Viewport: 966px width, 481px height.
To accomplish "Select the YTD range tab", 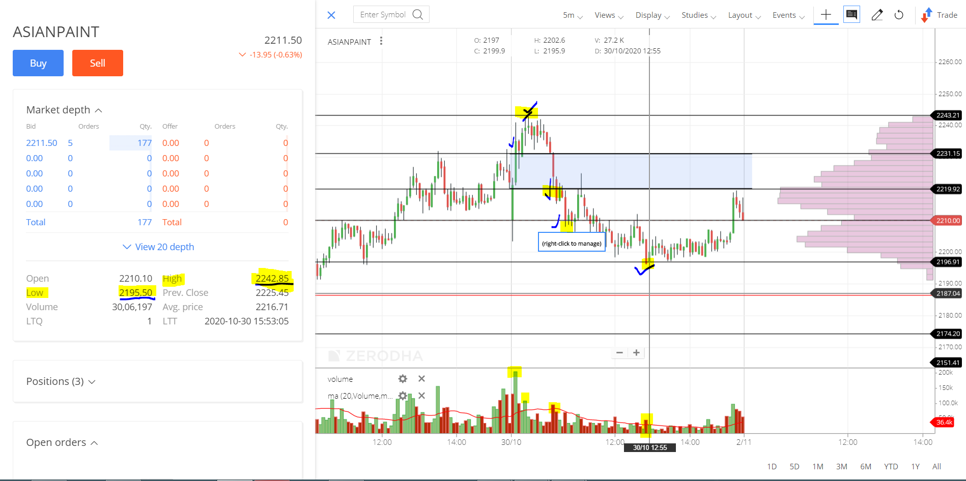I will tap(891, 466).
